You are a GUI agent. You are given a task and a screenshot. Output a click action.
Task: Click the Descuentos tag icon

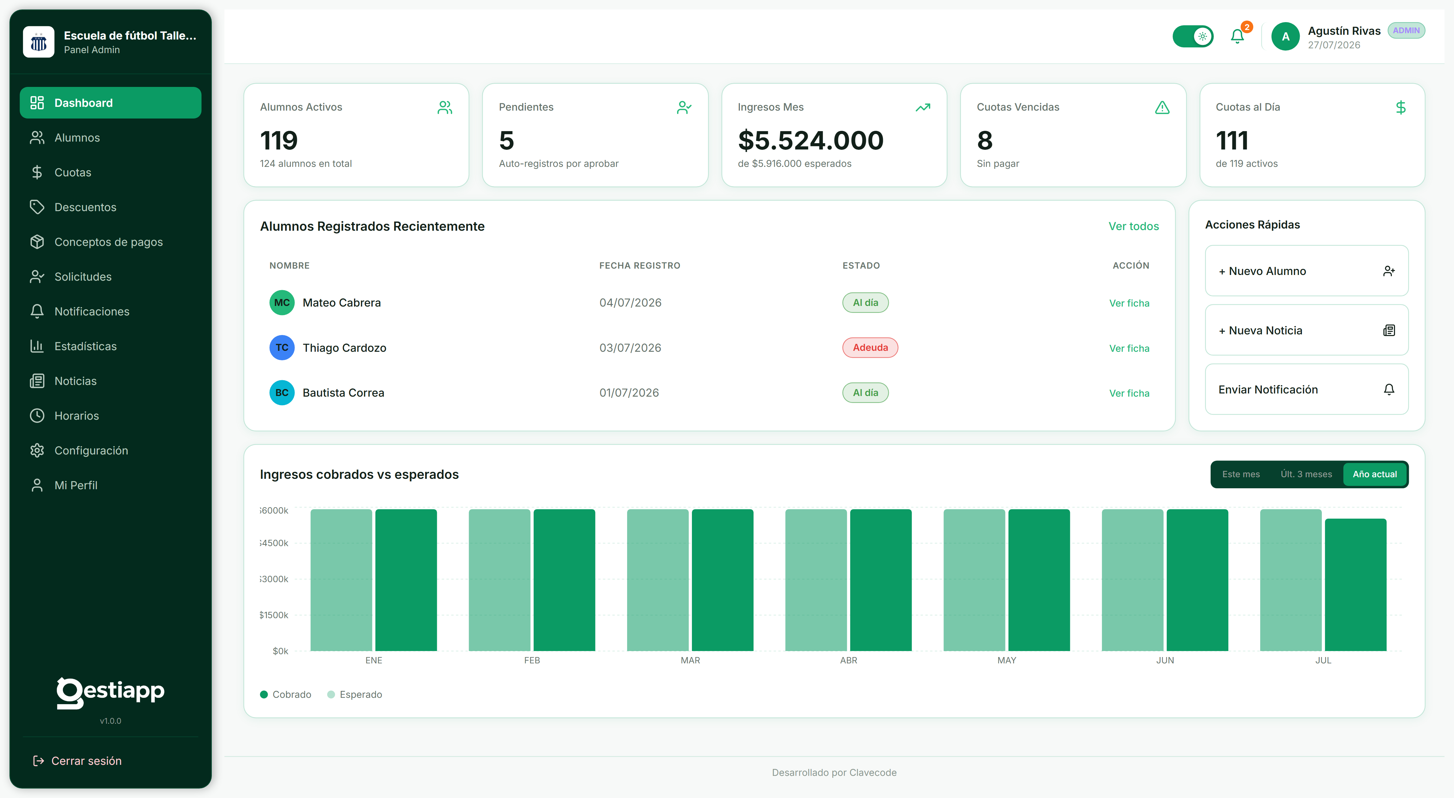click(x=37, y=207)
